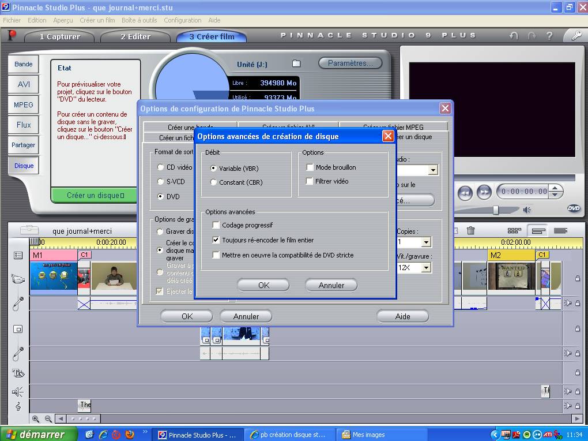Switch to text list view icon
The width and height of the screenshot is (588, 441).
click(561, 231)
